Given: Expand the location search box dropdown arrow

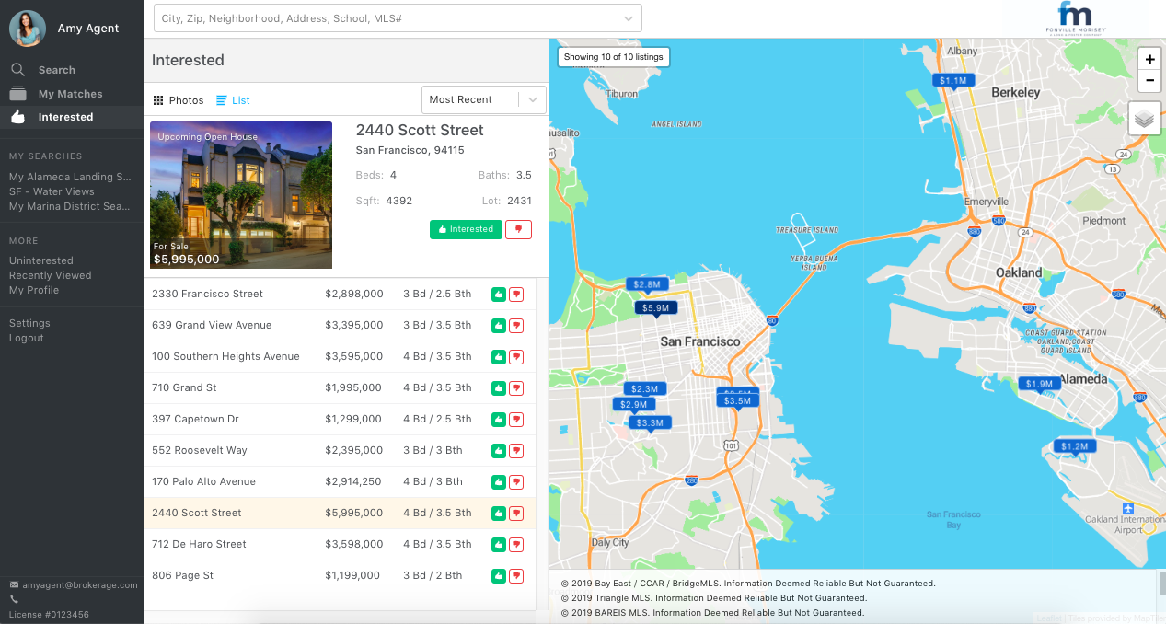Looking at the screenshot, I should click(x=629, y=18).
